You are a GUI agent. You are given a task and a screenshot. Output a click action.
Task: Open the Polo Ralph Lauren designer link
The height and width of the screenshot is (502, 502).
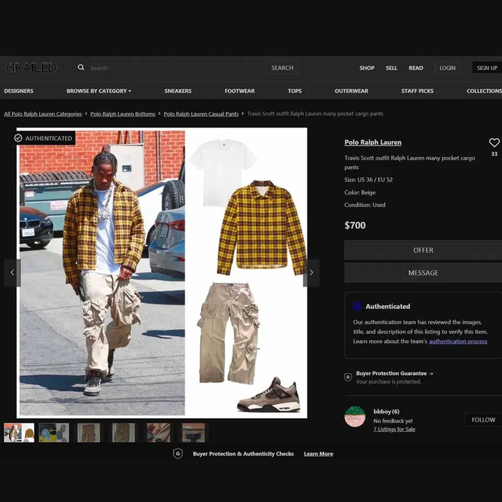click(x=373, y=142)
